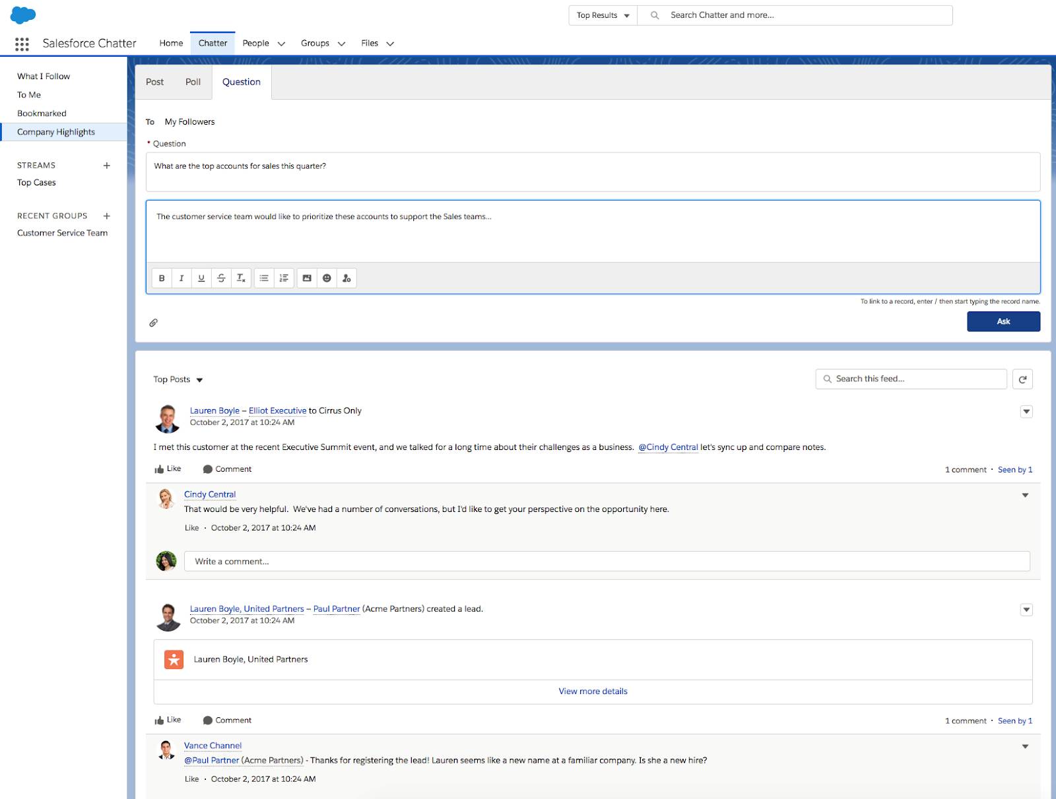Toggle italic formatting in the question editor
The image size is (1056, 799).
(x=181, y=278)
